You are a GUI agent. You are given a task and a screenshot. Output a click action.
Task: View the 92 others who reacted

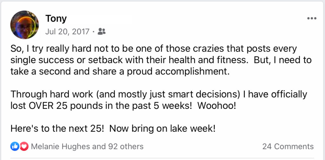(126, 147)
